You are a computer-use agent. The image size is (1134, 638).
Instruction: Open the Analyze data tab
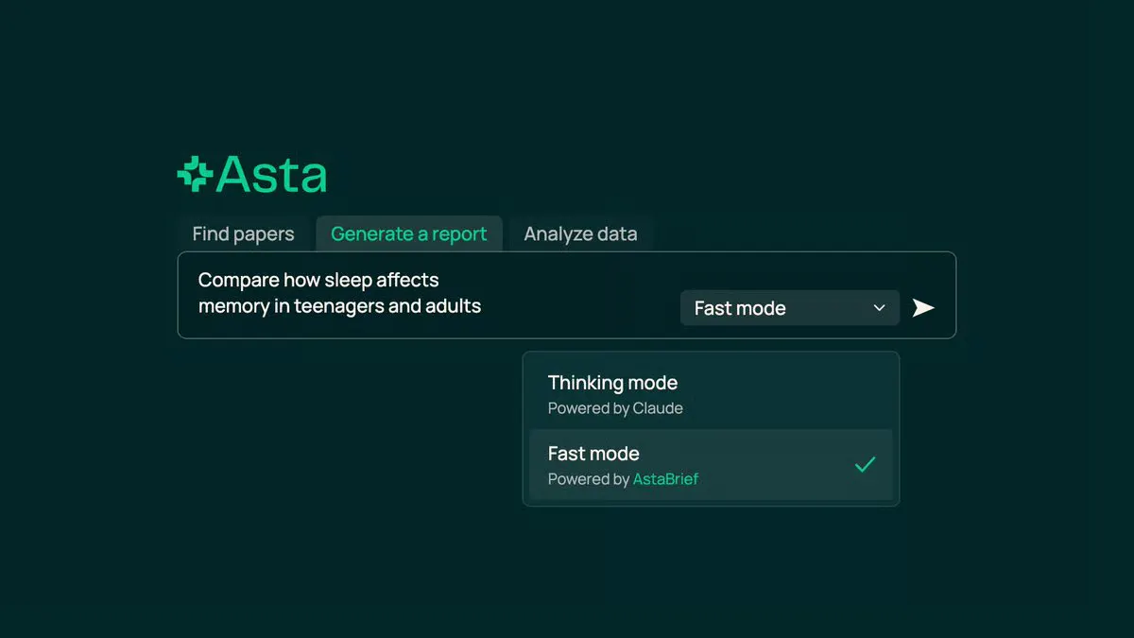tap(580, 234)
